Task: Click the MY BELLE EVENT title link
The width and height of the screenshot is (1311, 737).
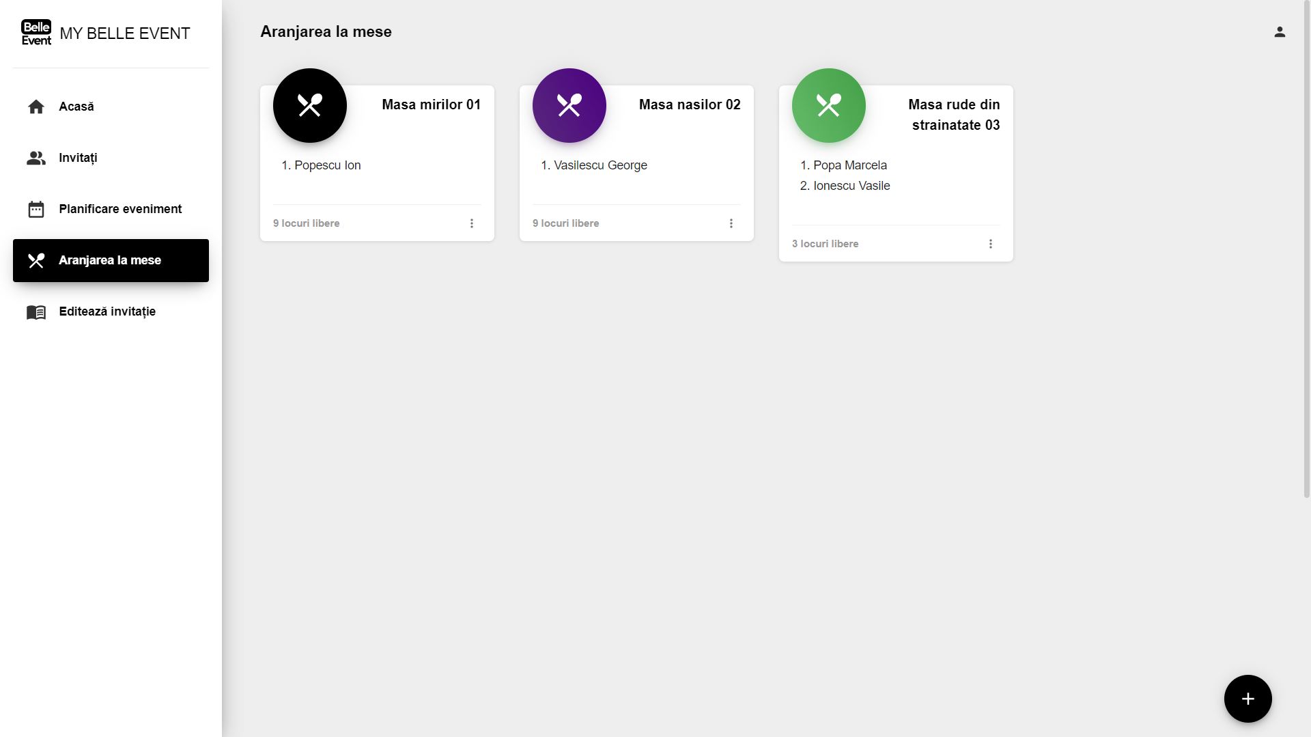Action: click(125, 33)
